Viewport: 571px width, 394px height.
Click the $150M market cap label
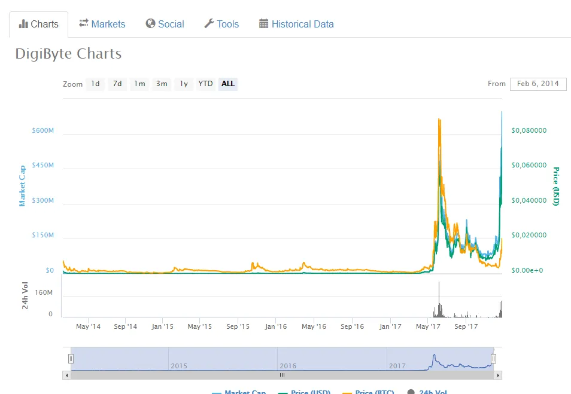click(x=42, y=235)
